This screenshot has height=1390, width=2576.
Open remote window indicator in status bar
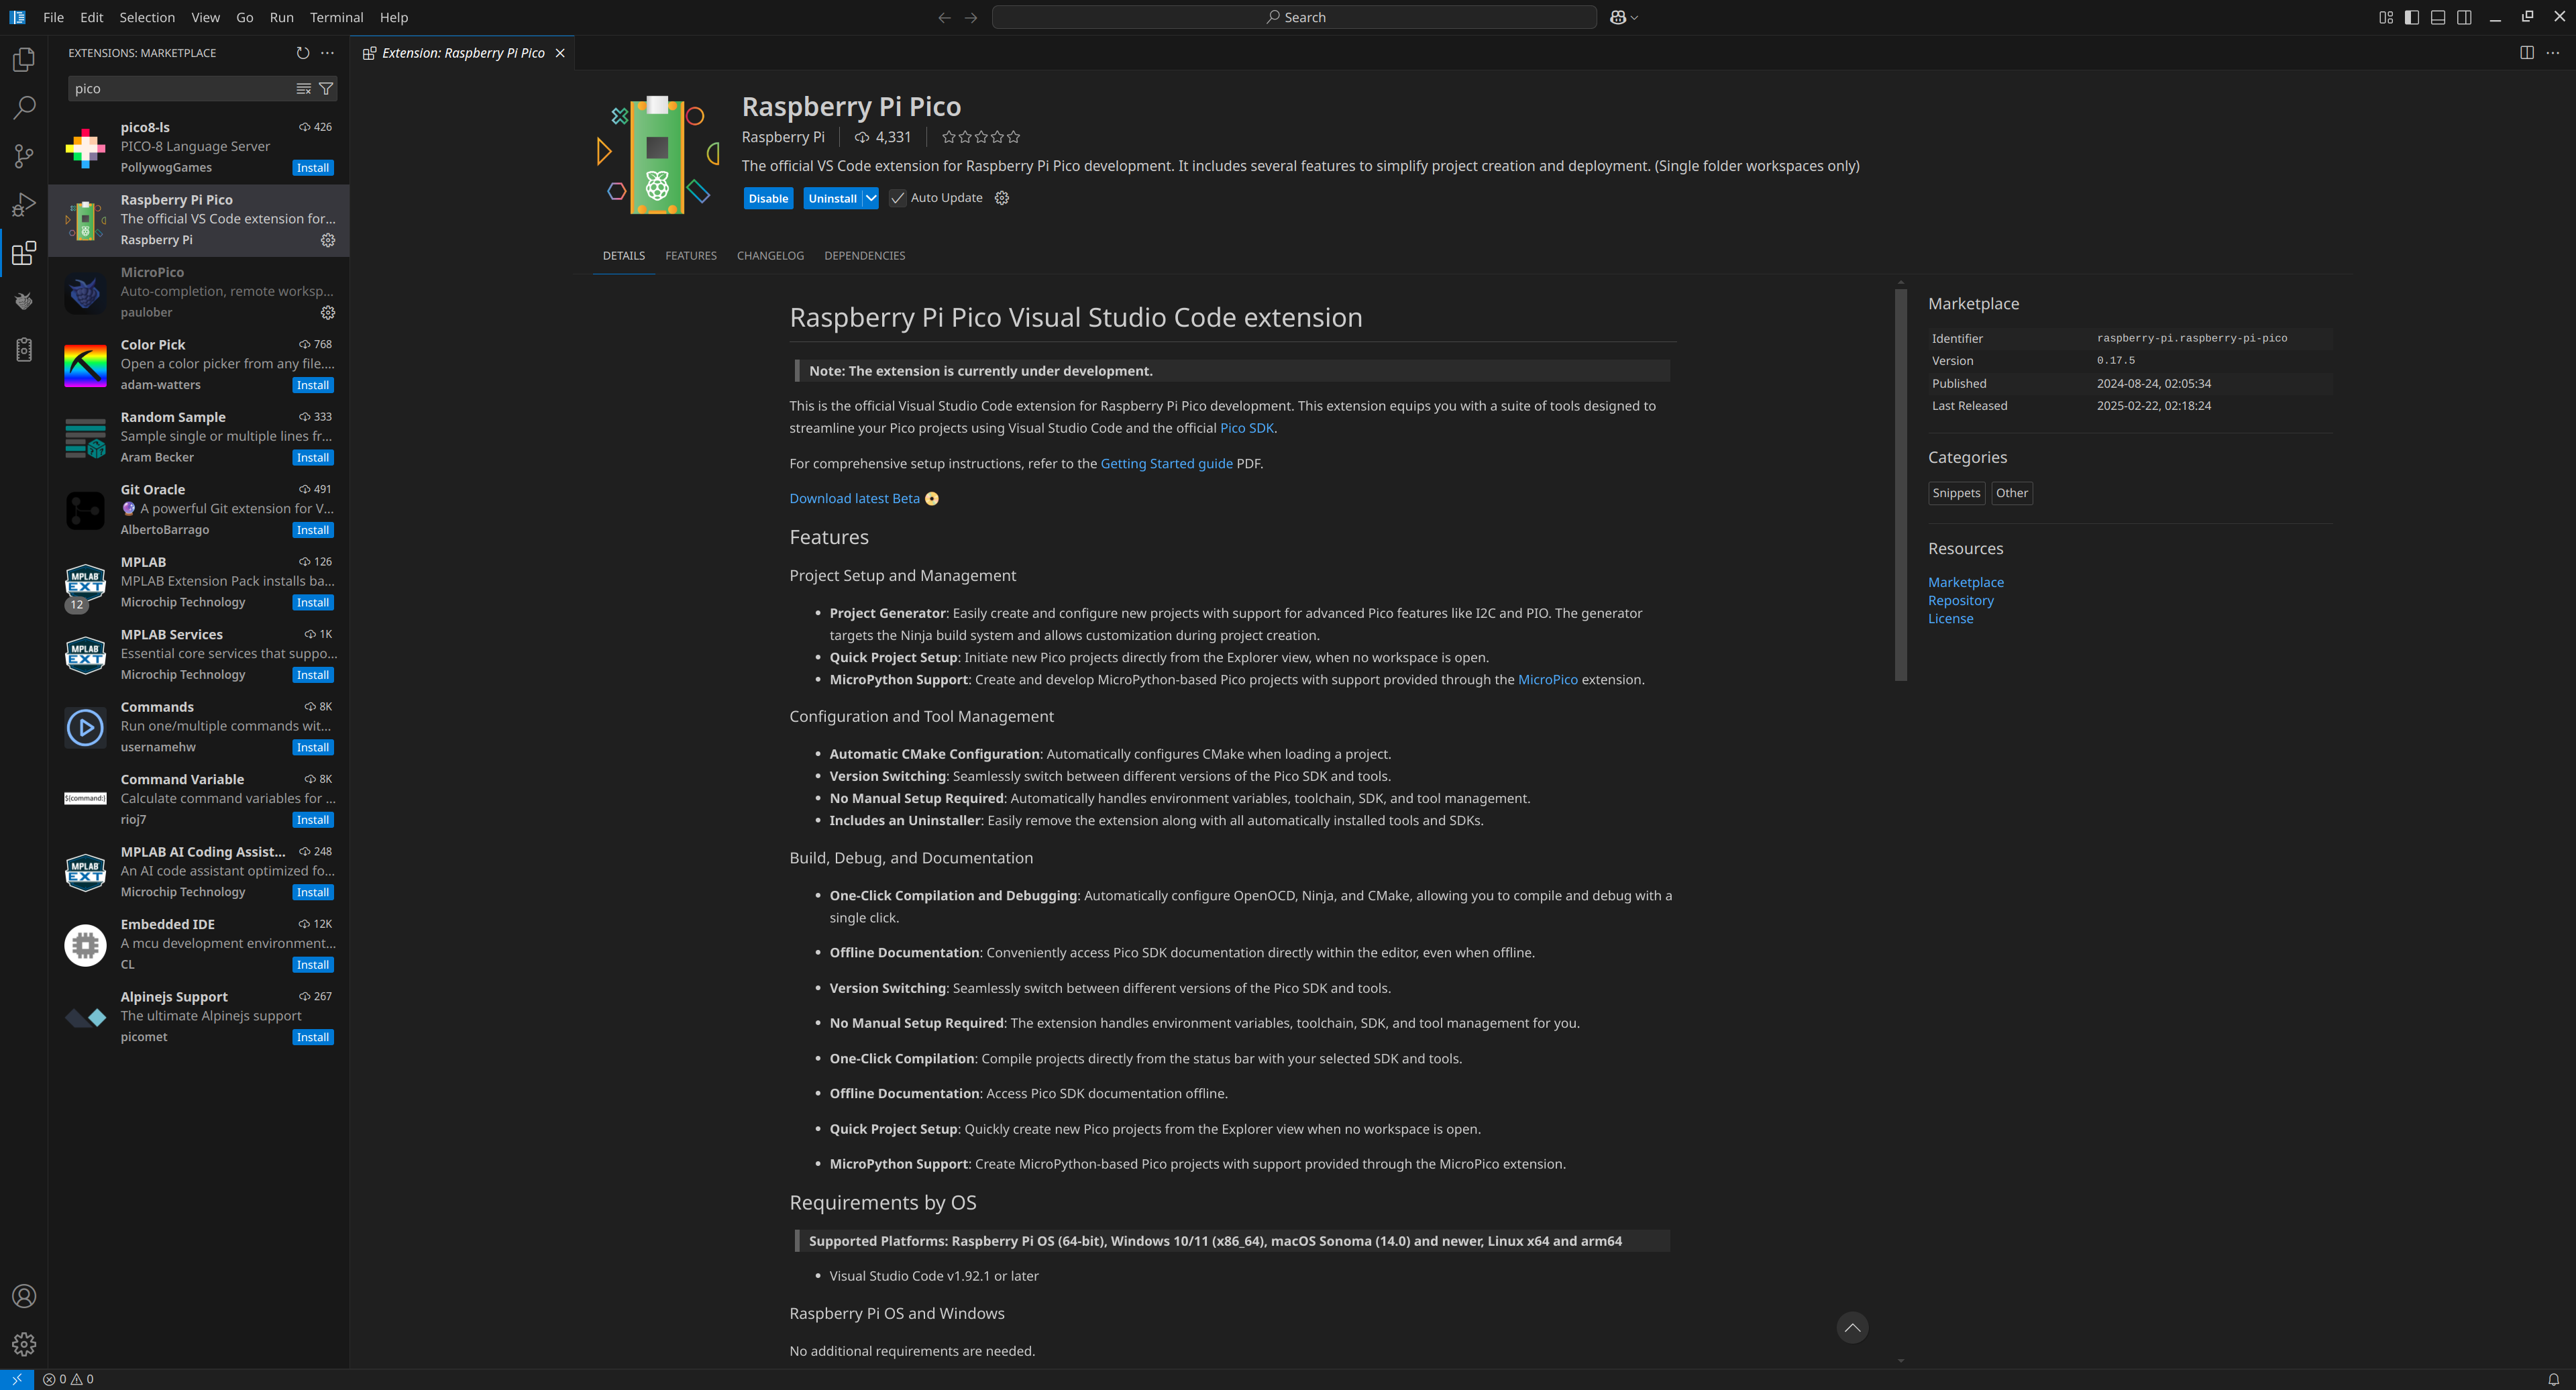coord(17,1379)
